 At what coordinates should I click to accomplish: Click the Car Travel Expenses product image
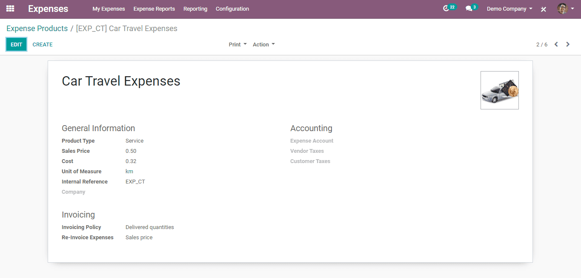tap(500, 90)
